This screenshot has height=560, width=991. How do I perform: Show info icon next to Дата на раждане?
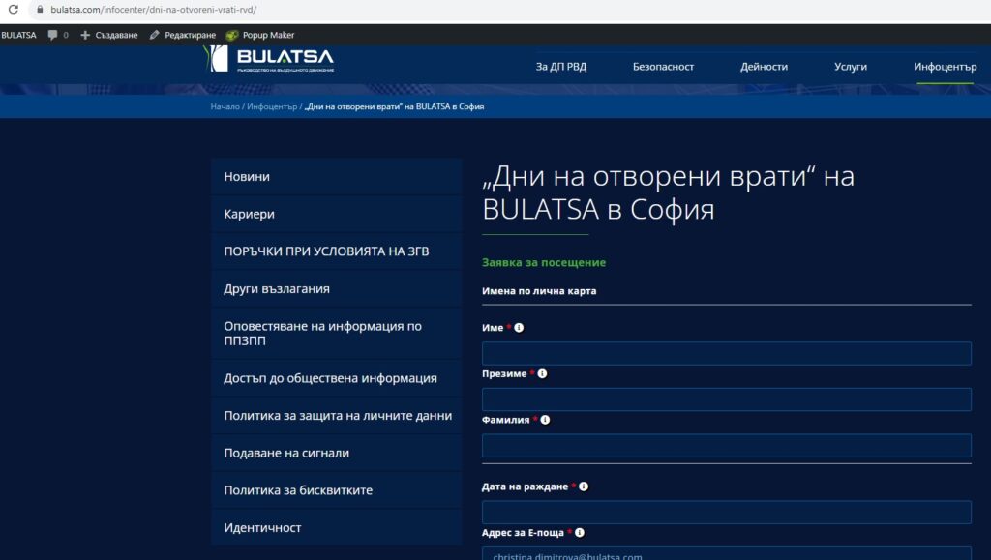click(584, 486)
